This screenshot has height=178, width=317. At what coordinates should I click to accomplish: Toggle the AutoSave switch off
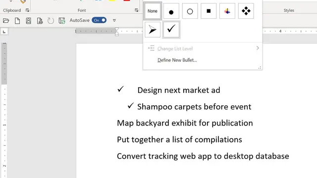pos(99,20)
